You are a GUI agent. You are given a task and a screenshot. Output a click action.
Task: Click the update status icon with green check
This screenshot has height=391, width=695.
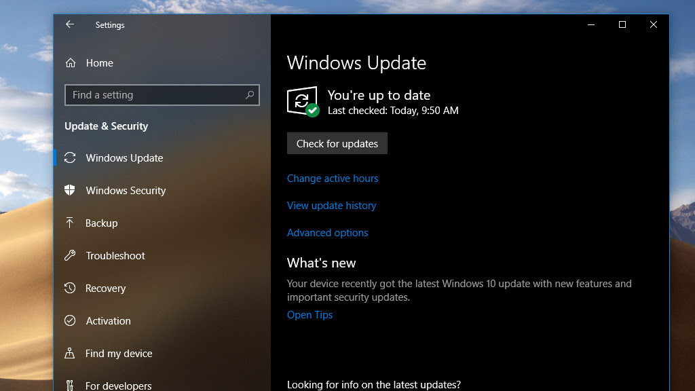click(303, 102)
